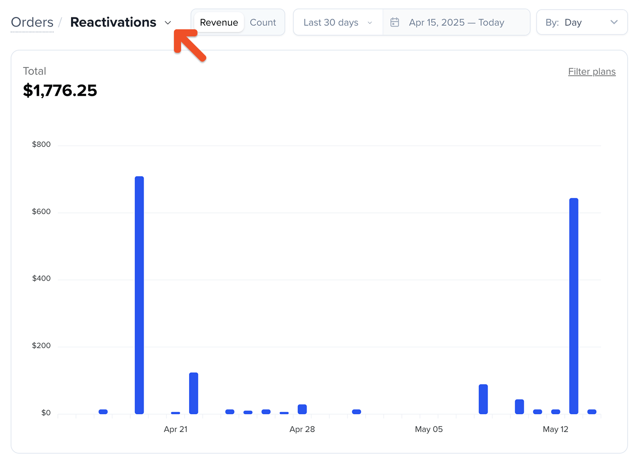Click the Total amount $1,776.25
The image size is (639, 465).
click(x=60, y=90)
